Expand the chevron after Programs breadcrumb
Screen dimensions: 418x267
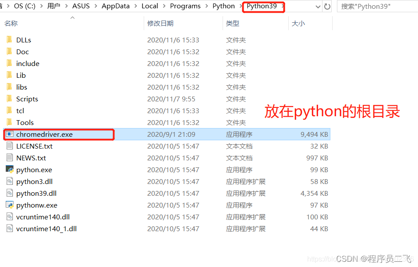(x=207, y=6)
